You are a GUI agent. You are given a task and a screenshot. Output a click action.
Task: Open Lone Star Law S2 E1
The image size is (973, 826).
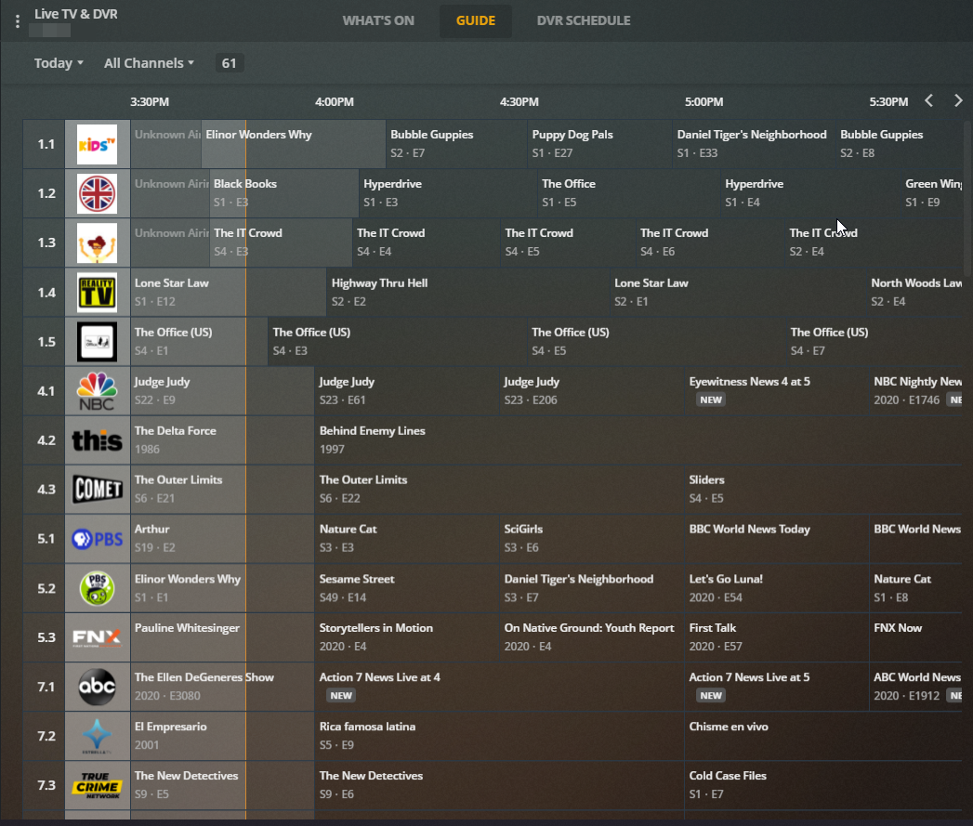click(x=739, y=292)
